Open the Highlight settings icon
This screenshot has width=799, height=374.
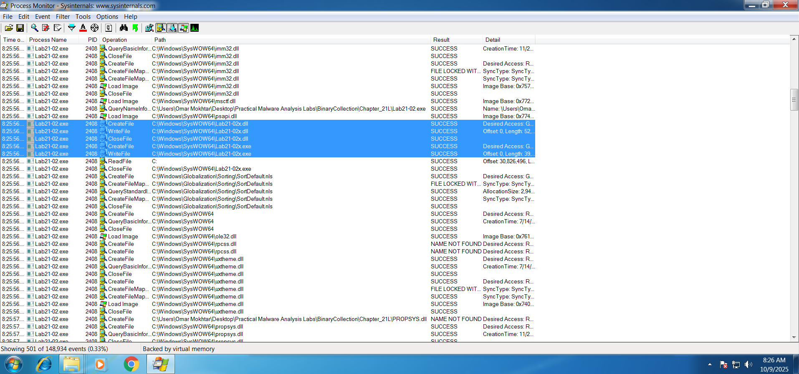point(83,28)
